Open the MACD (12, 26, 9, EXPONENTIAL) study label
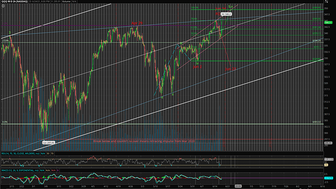Viewport: 336px width, 189px height. pyautogui.click(x=20, y=170)
